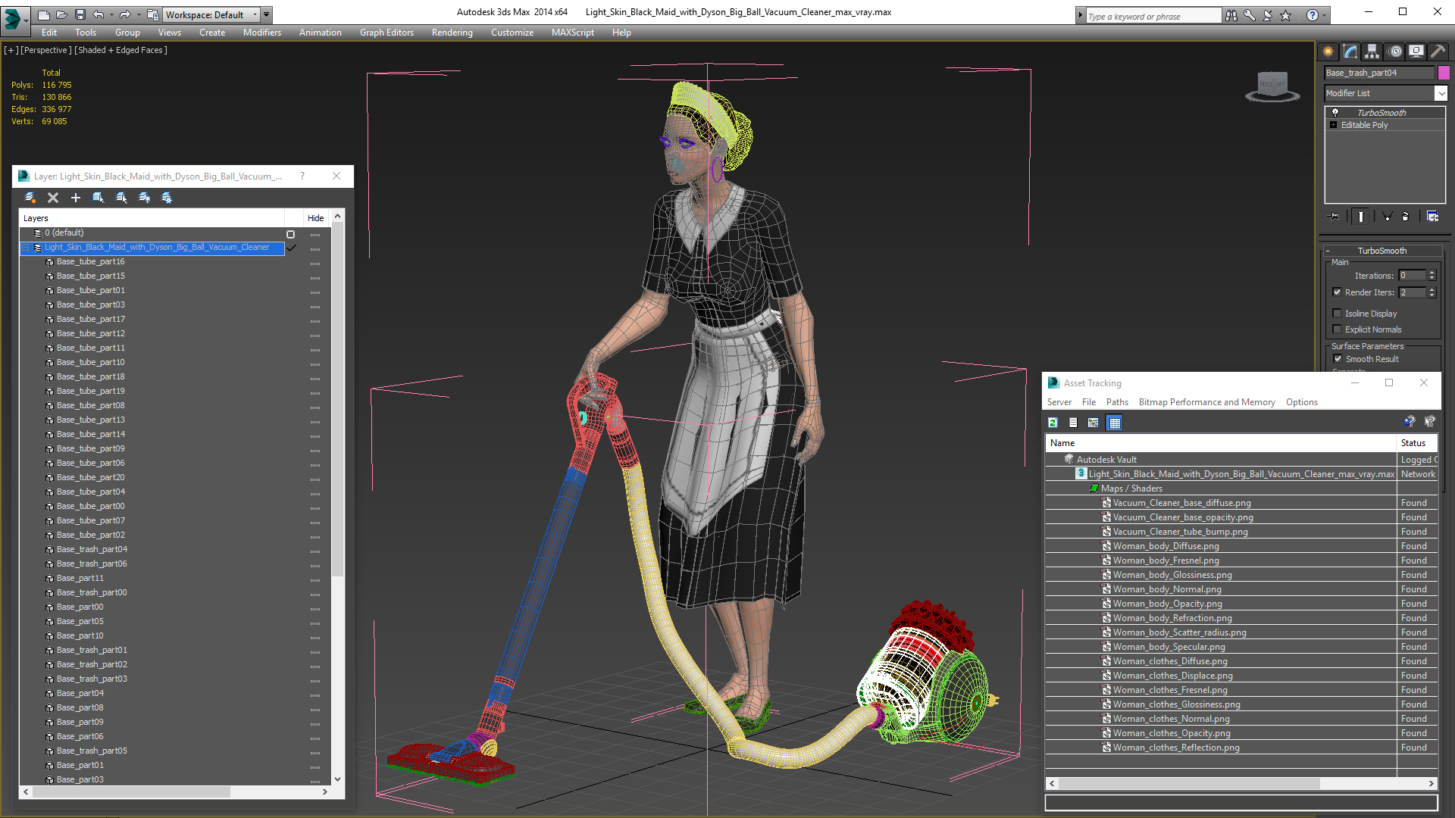1455x818 pixels.
Task: Click the Save File icon
Action: tap(80, 14)
